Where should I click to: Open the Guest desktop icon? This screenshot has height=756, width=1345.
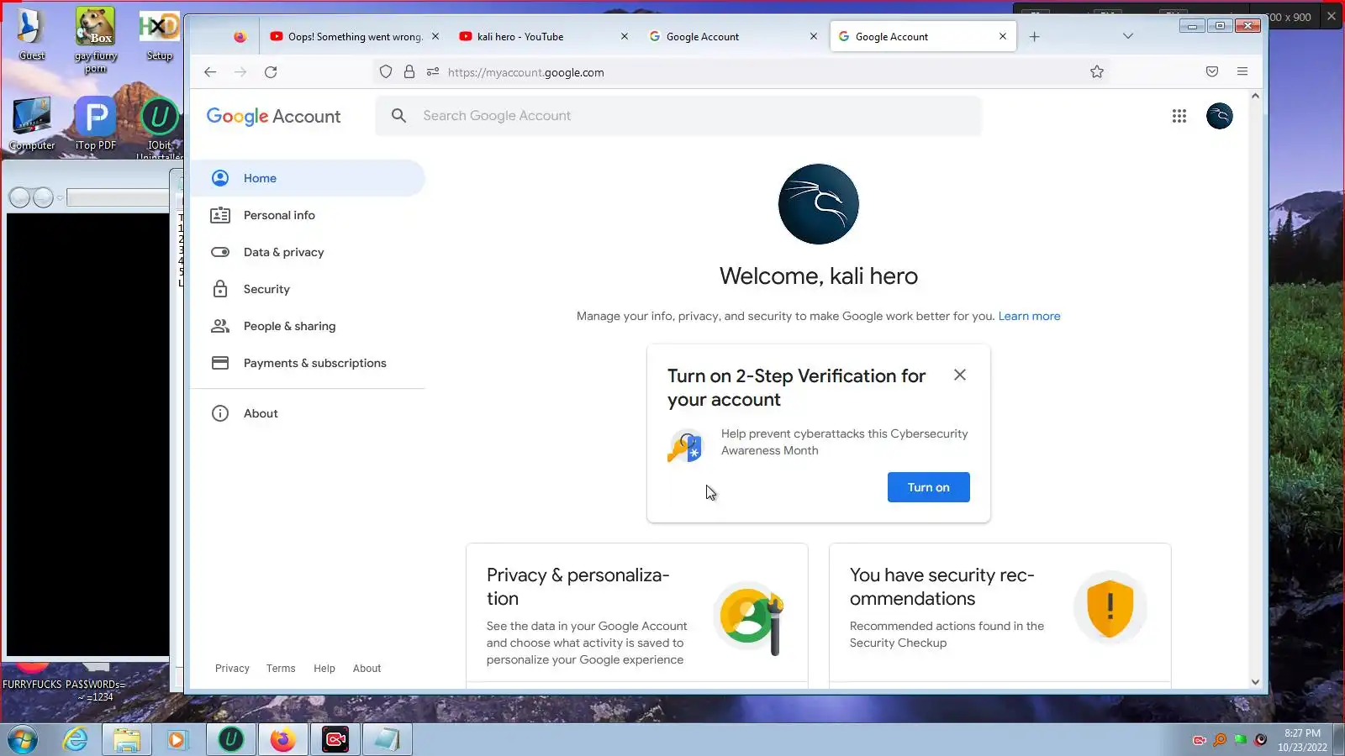31,34
